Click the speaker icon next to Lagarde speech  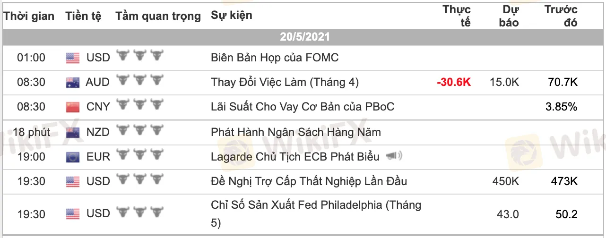[x=394, y=156]
